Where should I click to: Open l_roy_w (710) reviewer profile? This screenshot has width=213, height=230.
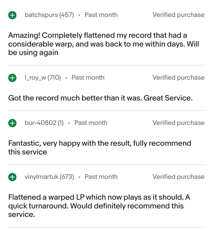(x=43, y=78)
